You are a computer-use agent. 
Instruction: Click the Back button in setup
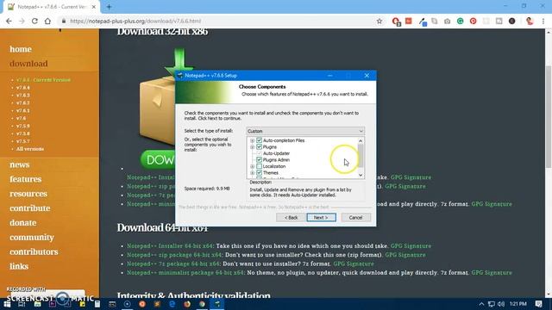pyautogui.click(x=292, y=218)
